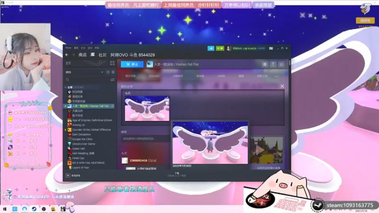
Task: Open today's small screenshot thumbnail
Action: [x=147, y=108]
